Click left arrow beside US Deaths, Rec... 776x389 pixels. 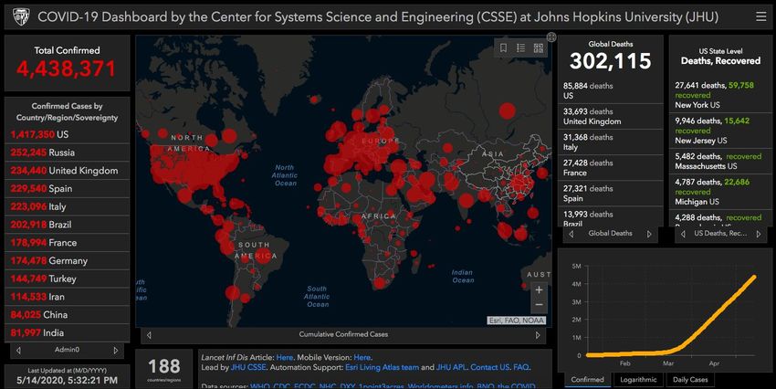point(683,234)
